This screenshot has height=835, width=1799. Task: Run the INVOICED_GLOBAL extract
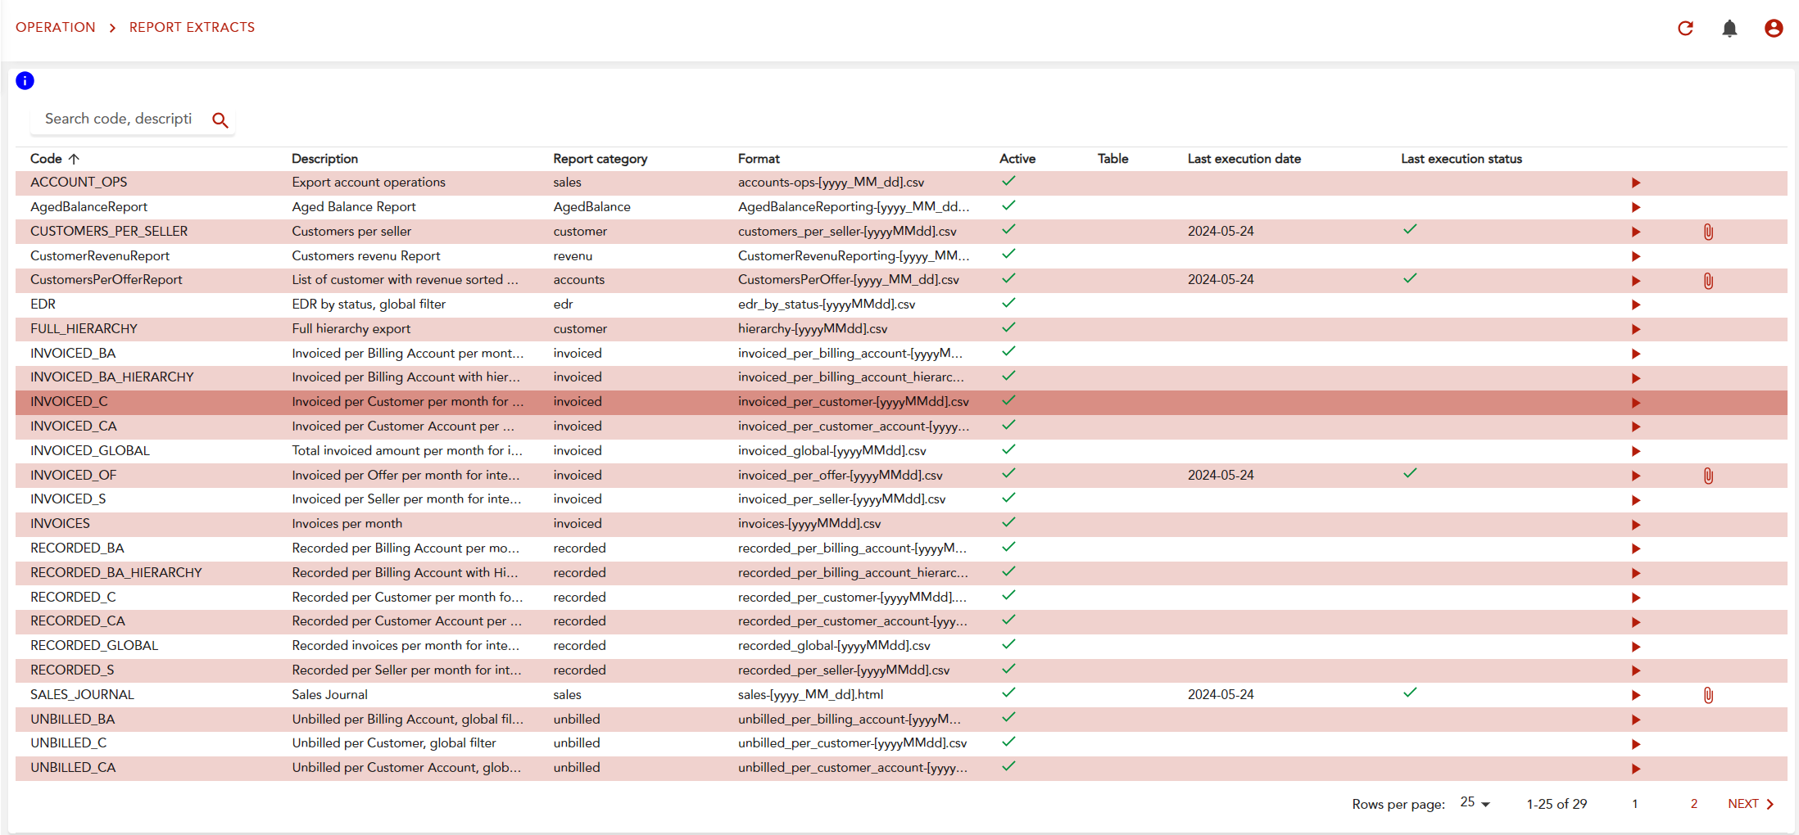pos(1636,452)
